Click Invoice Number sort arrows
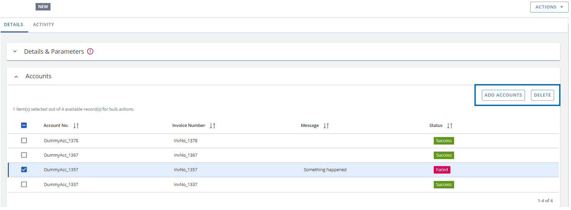 212,126
